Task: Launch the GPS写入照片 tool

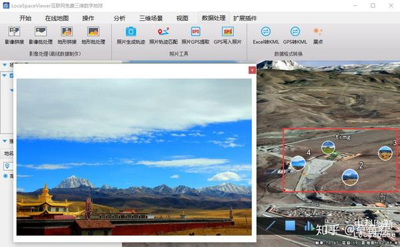Action: [x=227, y=35]
